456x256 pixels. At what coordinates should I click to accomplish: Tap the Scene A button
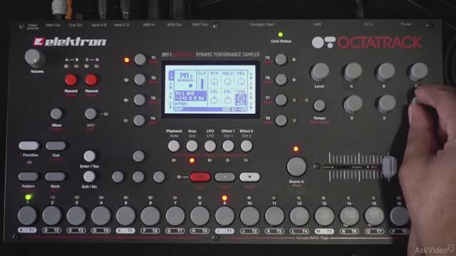coord(296,167)
